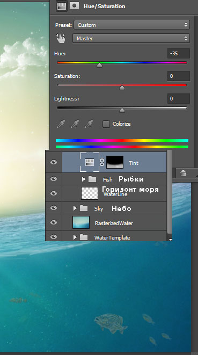
Task: Click the Saturation value field
Action: pos(179,76)
